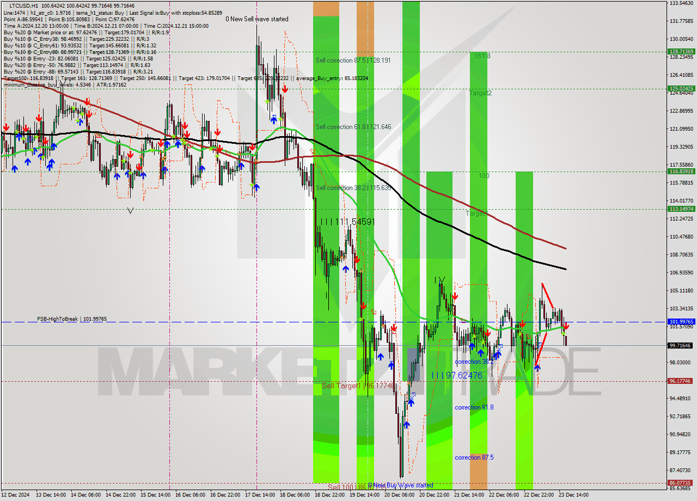The image size is (697, 501).
Task: Click the 'Target2' label
Action: 480,93
